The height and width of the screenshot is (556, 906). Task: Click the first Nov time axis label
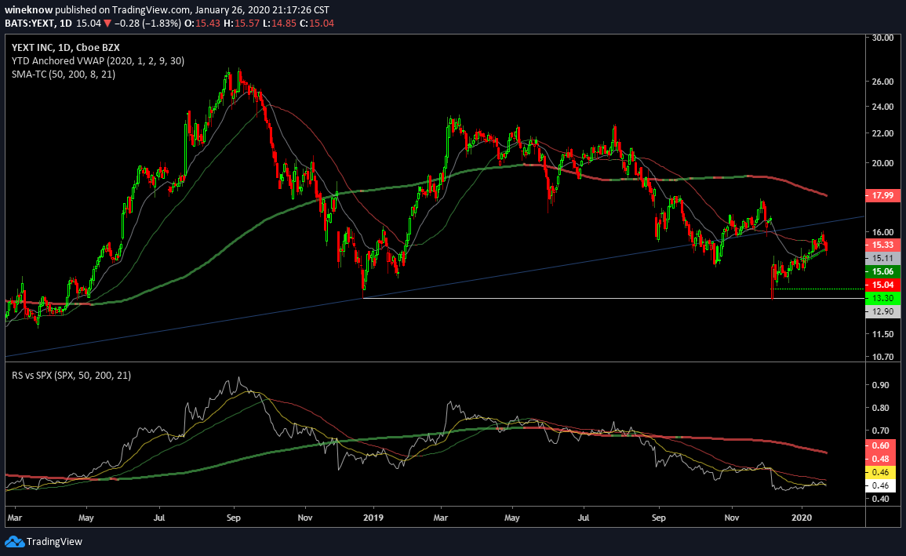coord(305,518)
